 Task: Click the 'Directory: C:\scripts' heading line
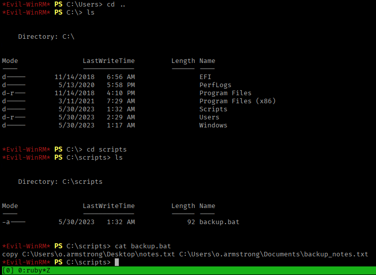[60, 182]
